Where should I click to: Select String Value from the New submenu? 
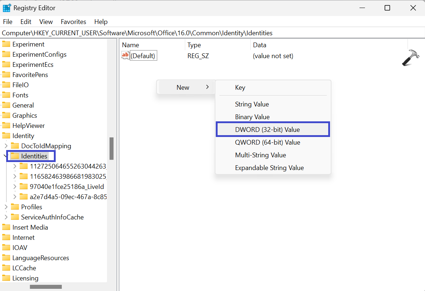[x=252, y=104]
